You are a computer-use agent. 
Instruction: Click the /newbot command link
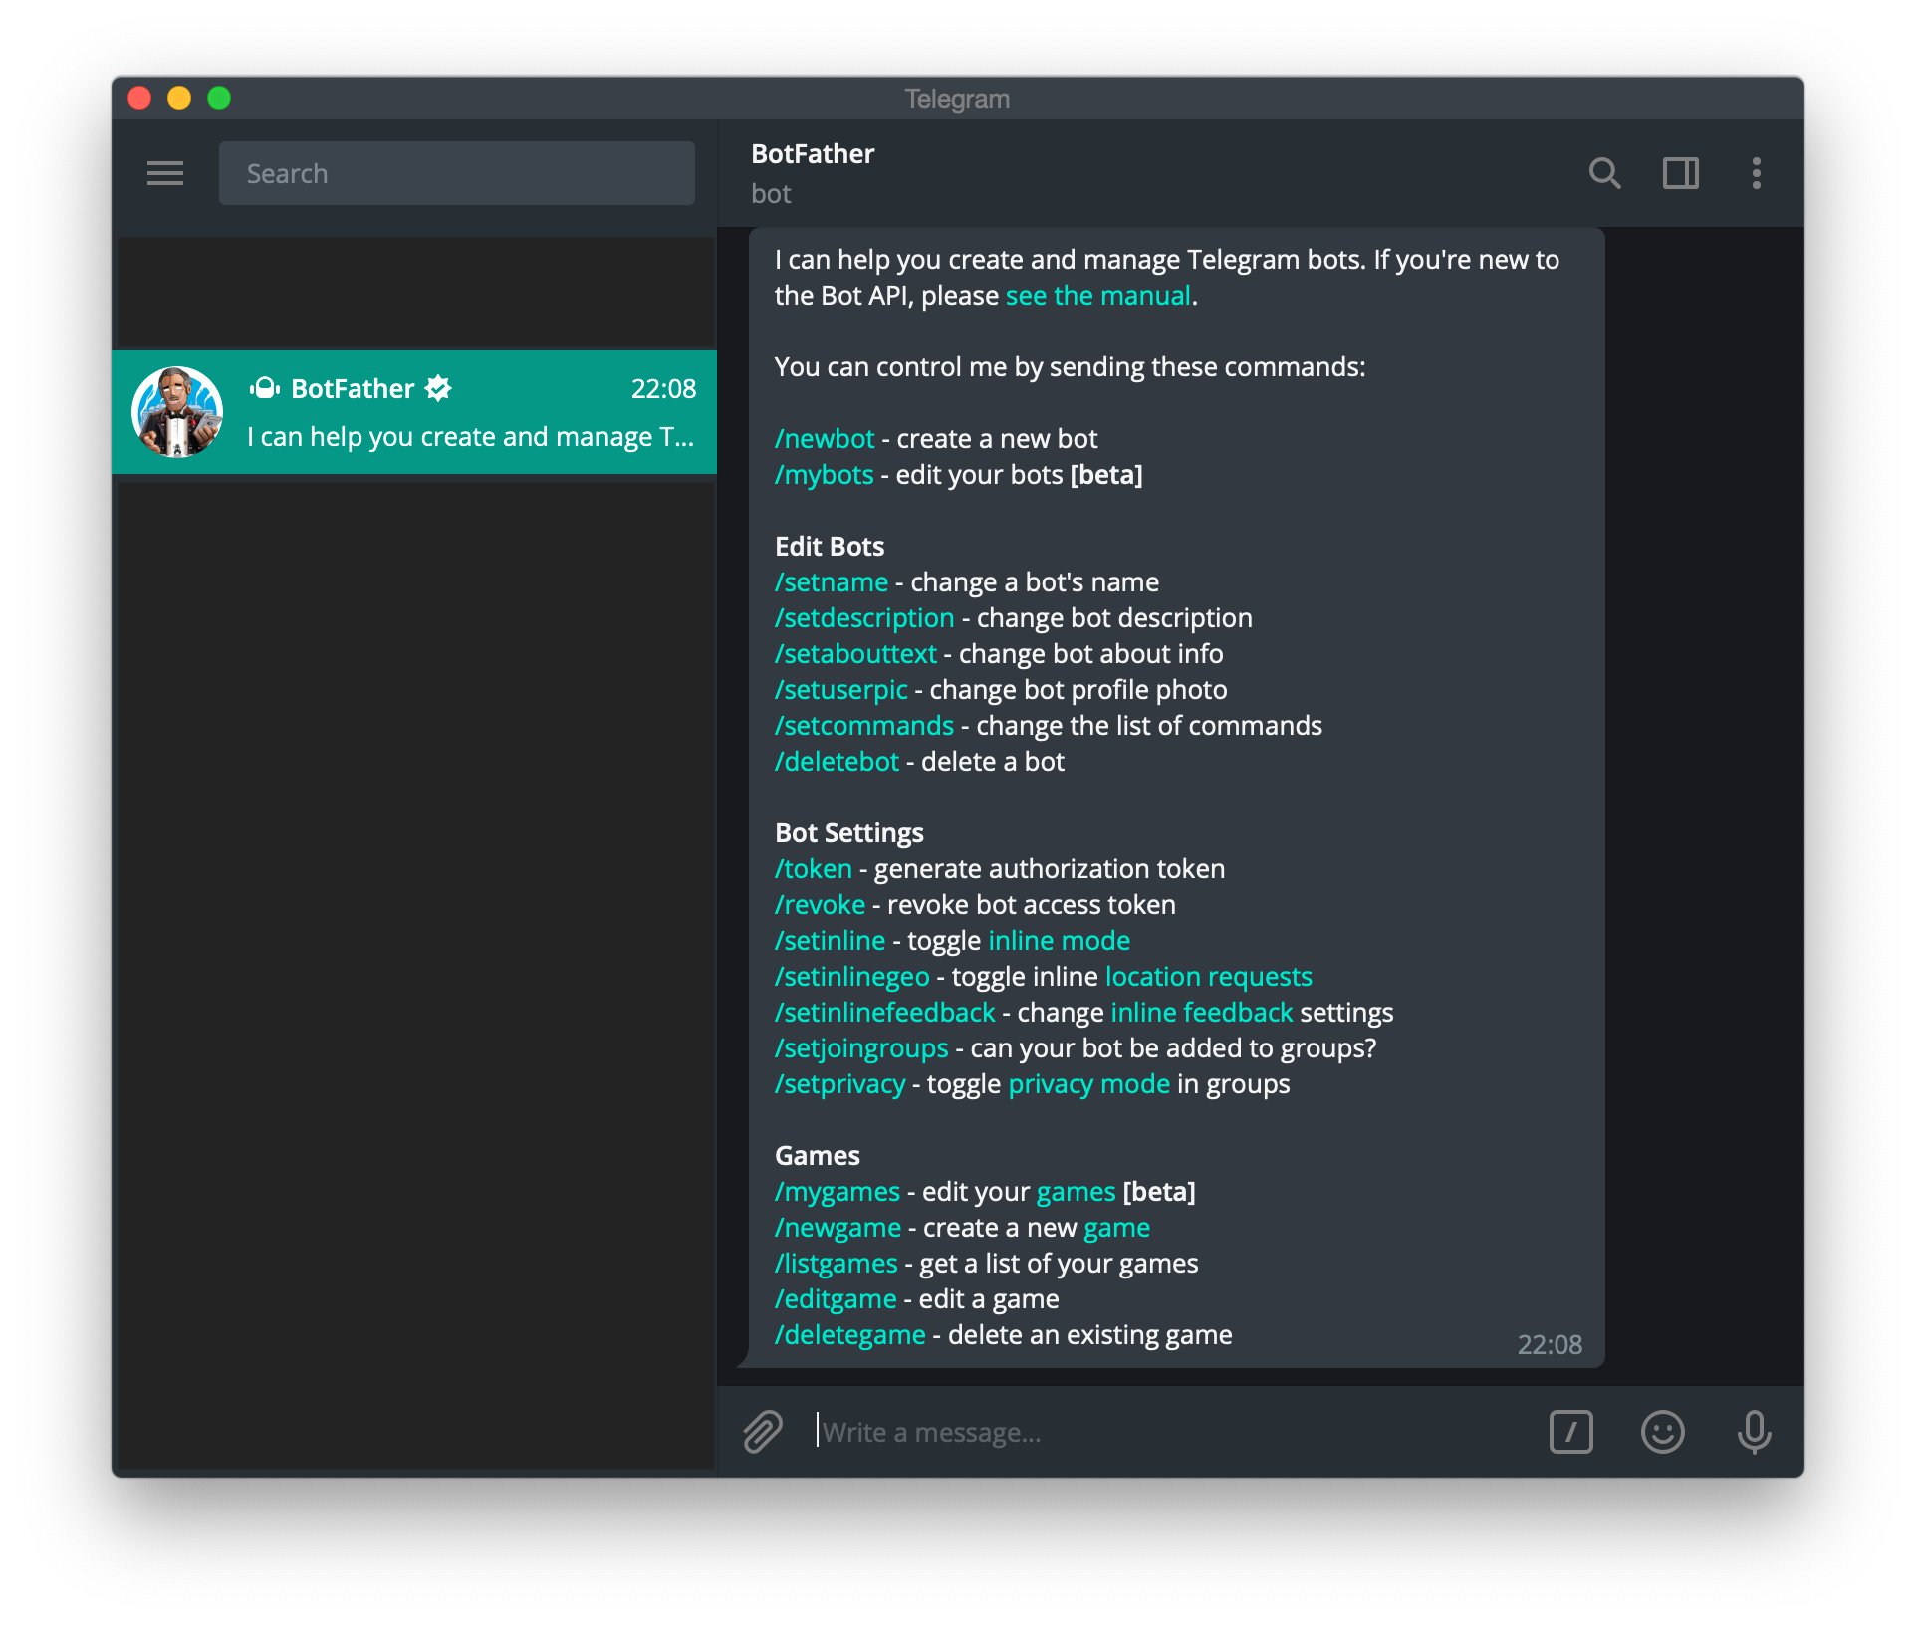(x=825, y=439)
